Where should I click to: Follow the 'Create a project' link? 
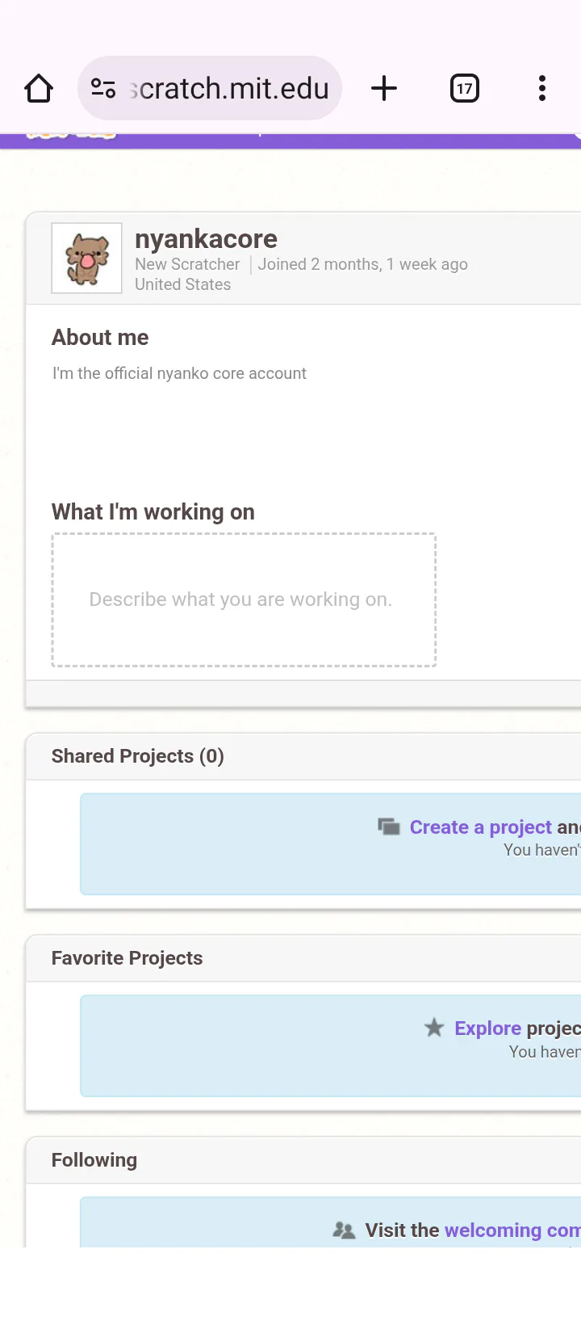(x=480, y=827)
